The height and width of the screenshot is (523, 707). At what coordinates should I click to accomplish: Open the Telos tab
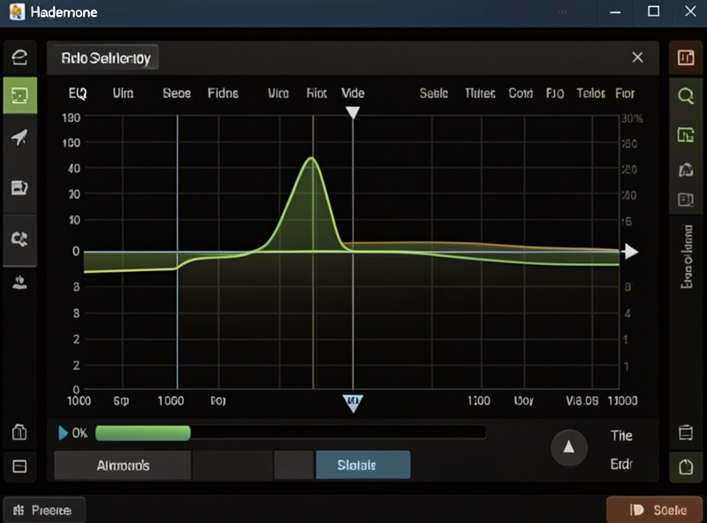click(x=591, y=94)
